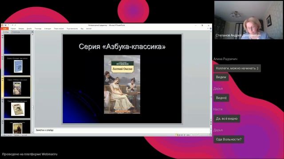The height and width of the screenshot is (159, 284).
Task: Open the Acrobat ribbon tab
Action: (x=89, y=28)
